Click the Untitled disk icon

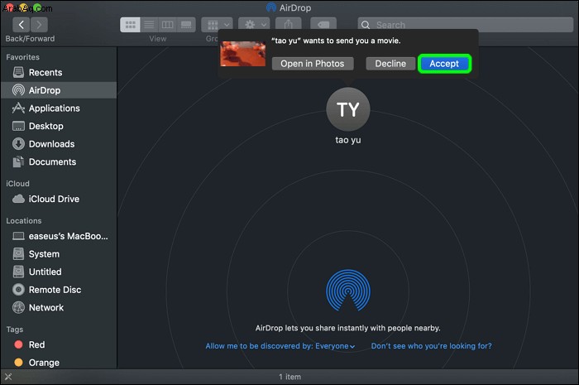(18, 272)
